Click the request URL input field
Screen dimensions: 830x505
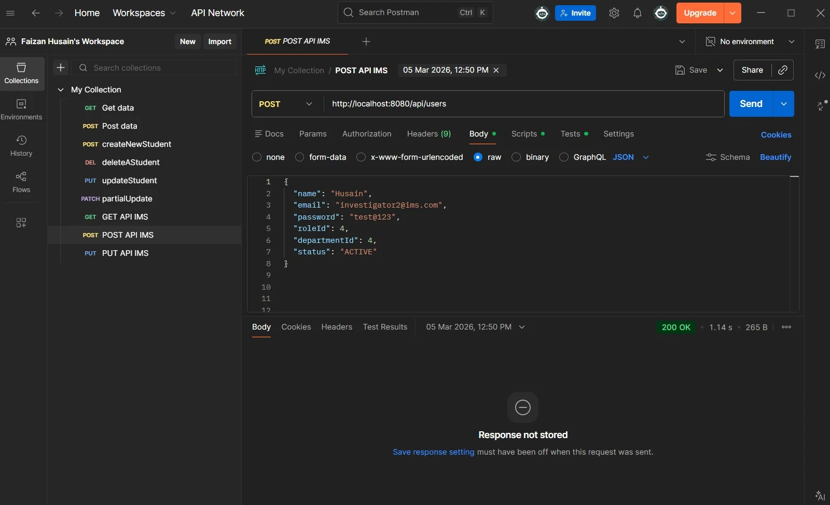pyautogui.click(x=524, y=104)
